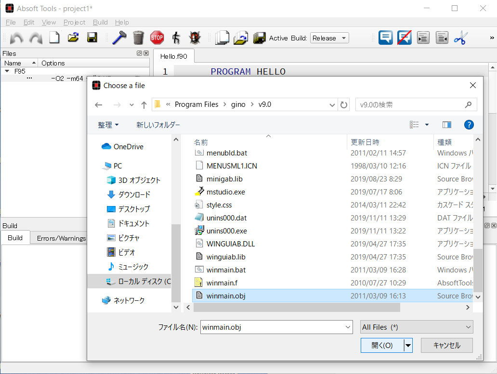
Task: Click the open project folder icon
Action: coord(241,38)
